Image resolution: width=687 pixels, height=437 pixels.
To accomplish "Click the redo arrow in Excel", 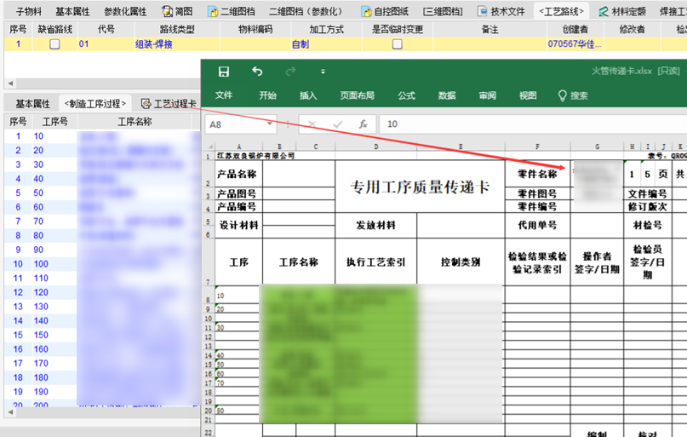I will (290, 71).
